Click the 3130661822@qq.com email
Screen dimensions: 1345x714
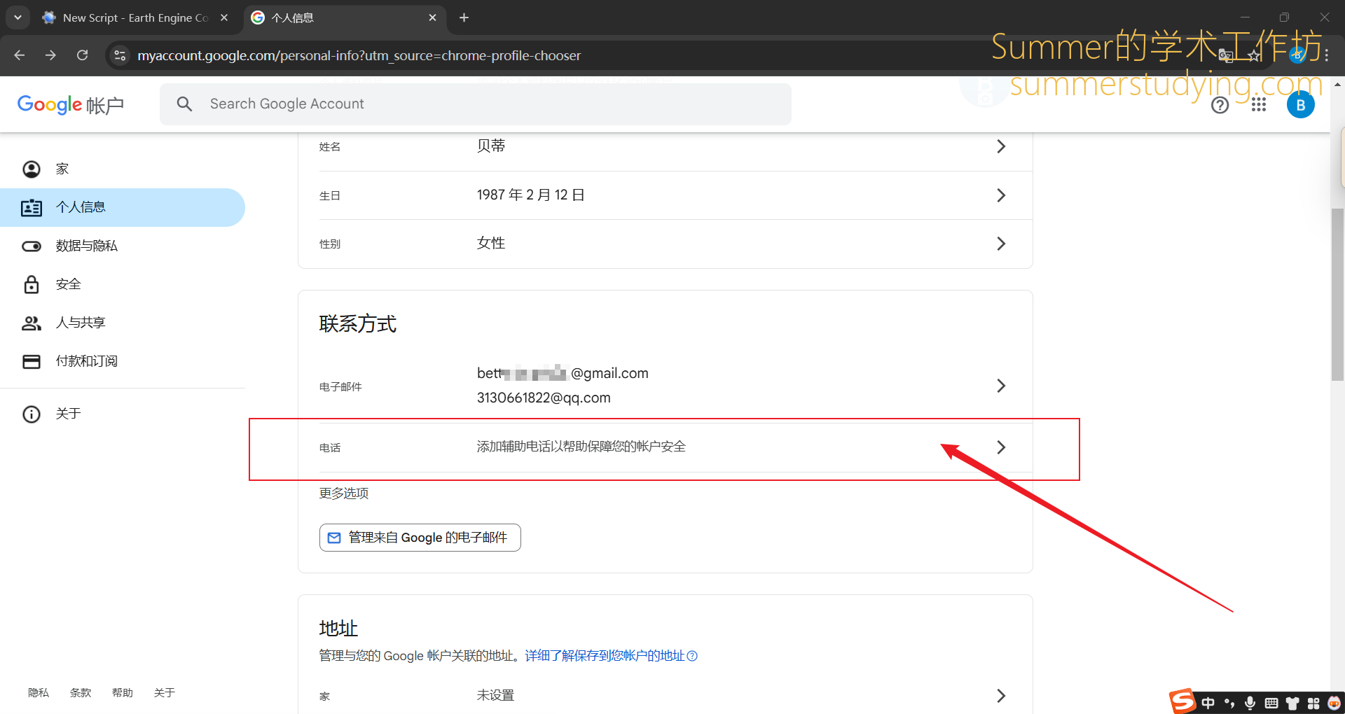click(544, 398)
